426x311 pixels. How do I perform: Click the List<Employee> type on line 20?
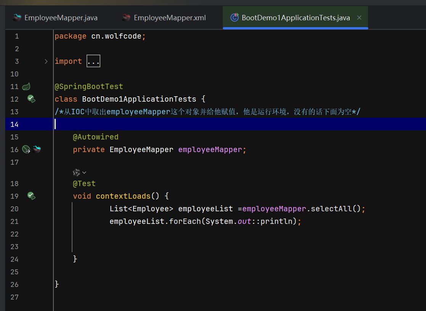(x=141, y=209)
